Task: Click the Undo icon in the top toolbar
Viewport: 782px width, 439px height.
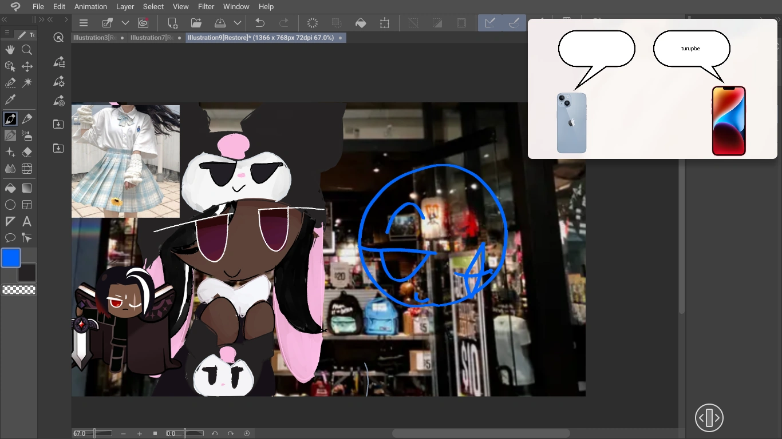Action: point(260,23)
